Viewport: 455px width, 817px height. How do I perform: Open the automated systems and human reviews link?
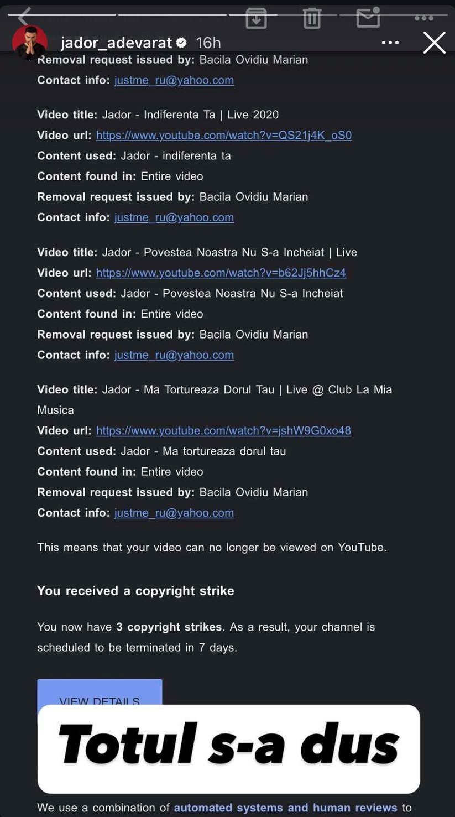[285, 808]
